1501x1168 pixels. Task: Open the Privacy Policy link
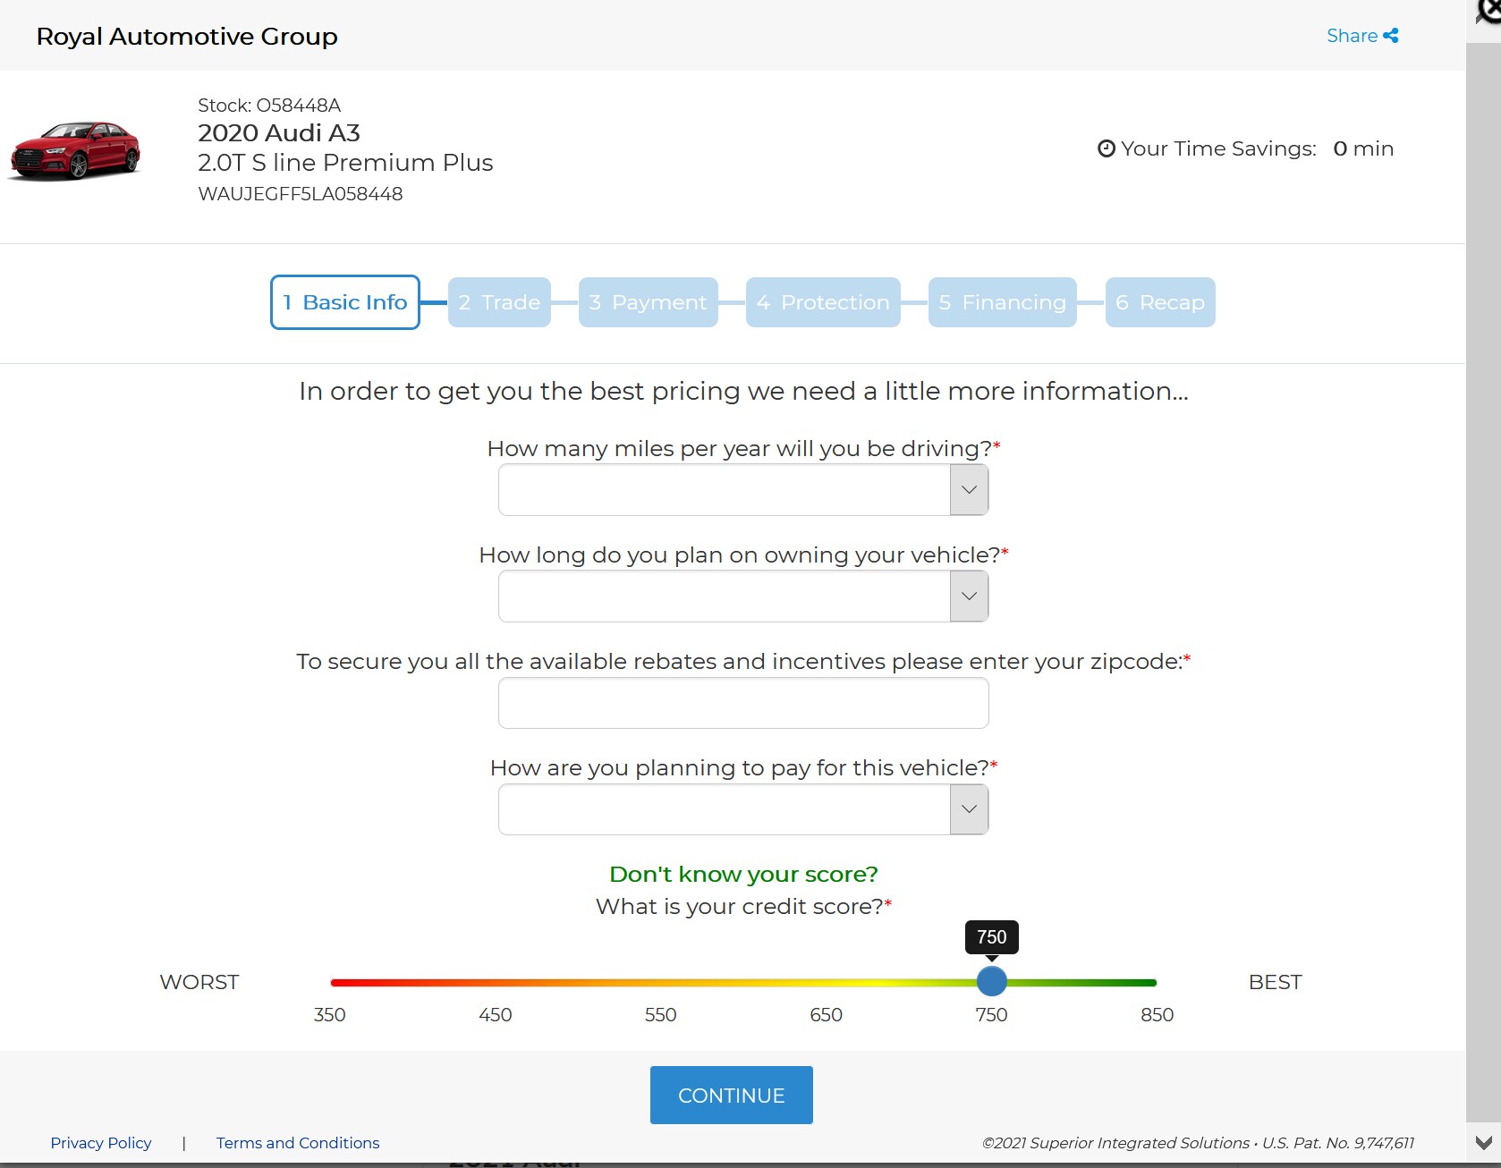(101, 1143)
